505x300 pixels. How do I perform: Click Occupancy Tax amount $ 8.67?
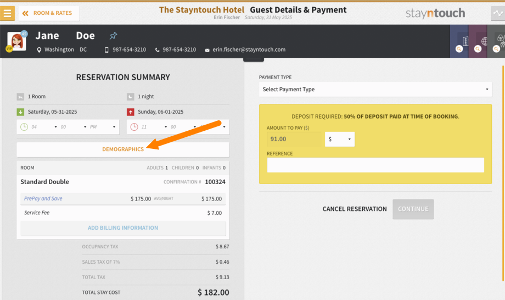pyautogui.click(x=222, y=247)
